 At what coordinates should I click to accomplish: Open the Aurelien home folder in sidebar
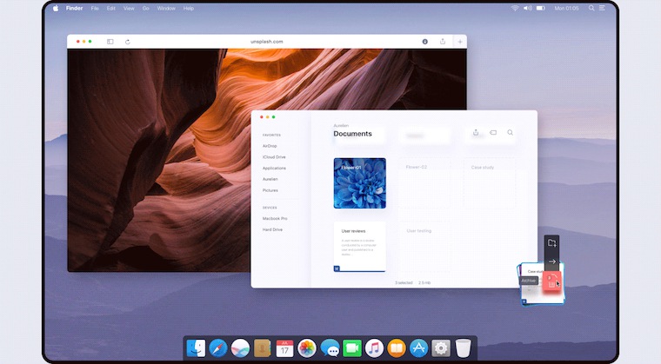point(270,179)
